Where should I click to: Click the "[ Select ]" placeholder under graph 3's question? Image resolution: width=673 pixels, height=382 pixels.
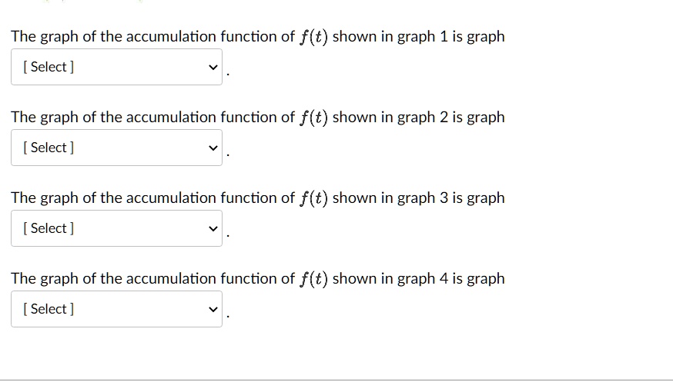(x=49, y=228)
